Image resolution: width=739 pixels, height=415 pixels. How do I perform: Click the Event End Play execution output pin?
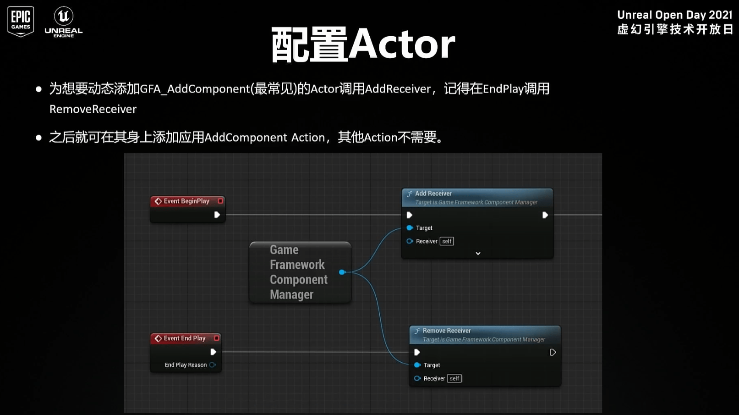click(x=213, y=352)
